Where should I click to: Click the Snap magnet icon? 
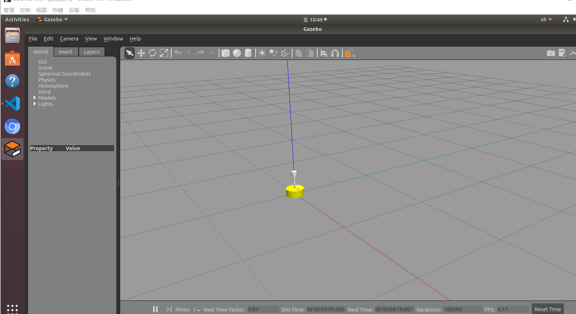pos(335,53)
